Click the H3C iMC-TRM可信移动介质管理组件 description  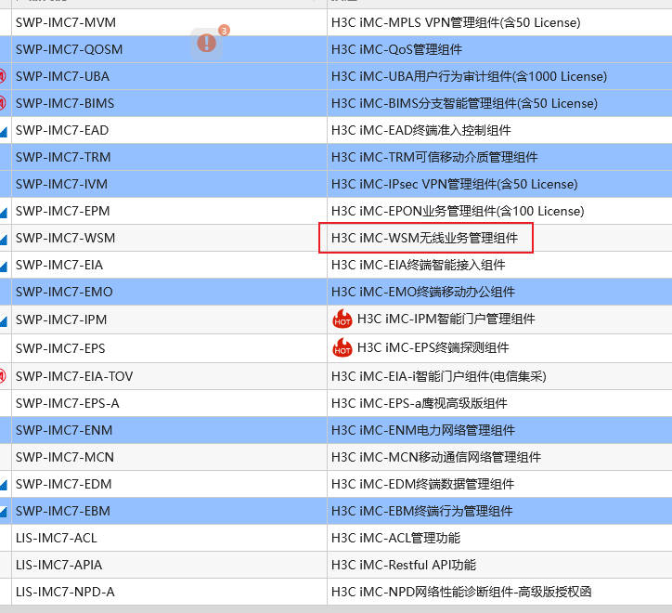point(434,157)
